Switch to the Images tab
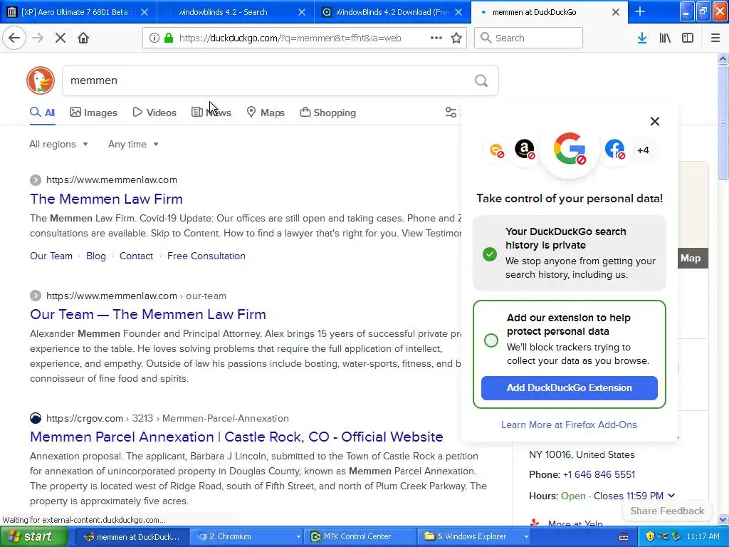The image size is (729, 547). 93,113
